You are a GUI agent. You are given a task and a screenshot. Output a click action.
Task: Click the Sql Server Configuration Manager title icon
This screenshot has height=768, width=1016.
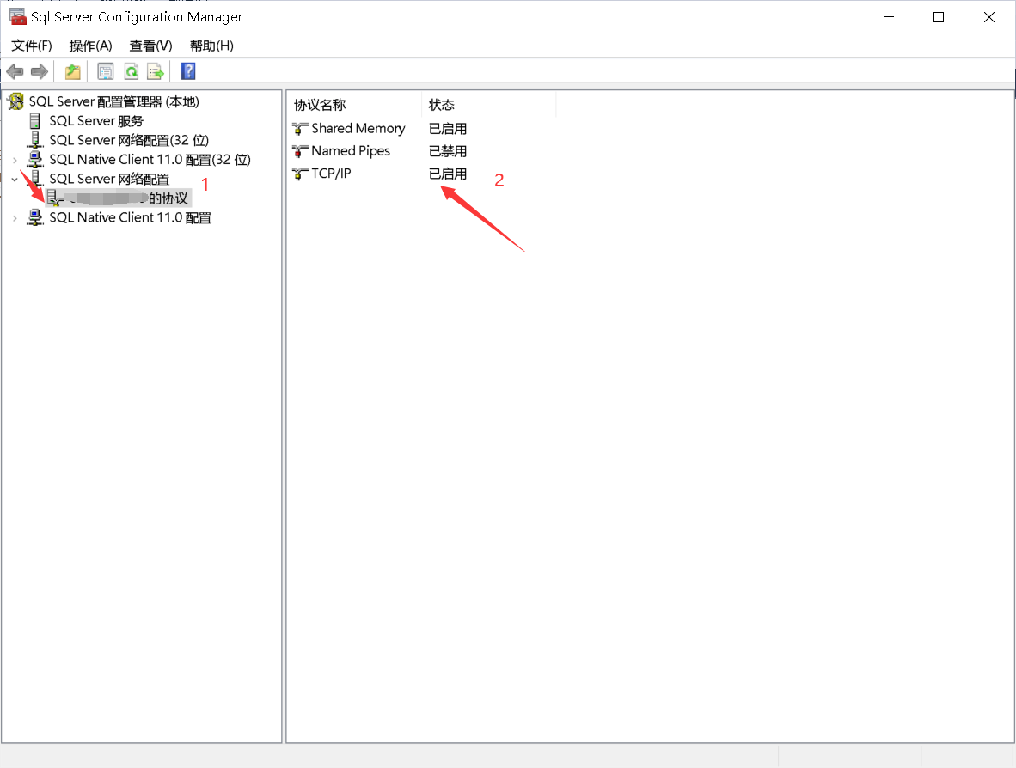[17, 16]
